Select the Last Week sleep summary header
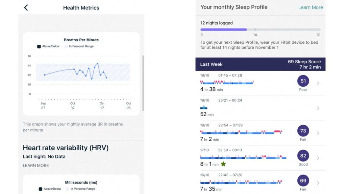The height and width of the screenshot is (194, 346). tap(260, 64)
